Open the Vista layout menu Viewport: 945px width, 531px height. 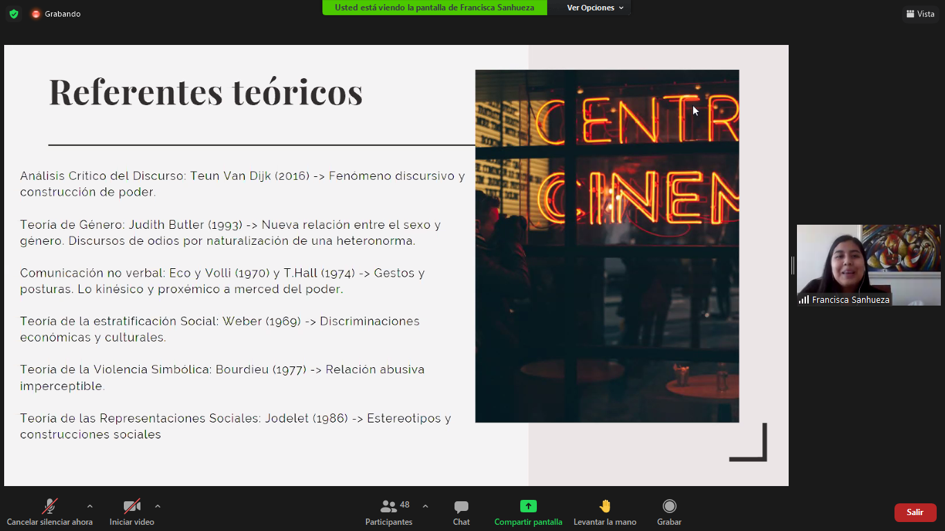tap(920, 14)
